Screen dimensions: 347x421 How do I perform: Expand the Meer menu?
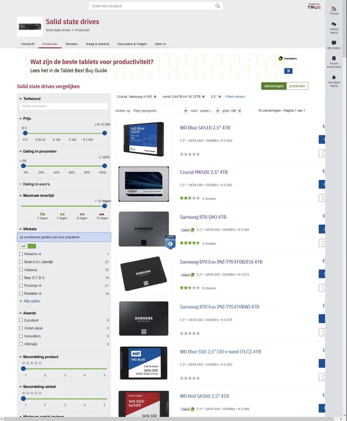[x=160, y=44]
